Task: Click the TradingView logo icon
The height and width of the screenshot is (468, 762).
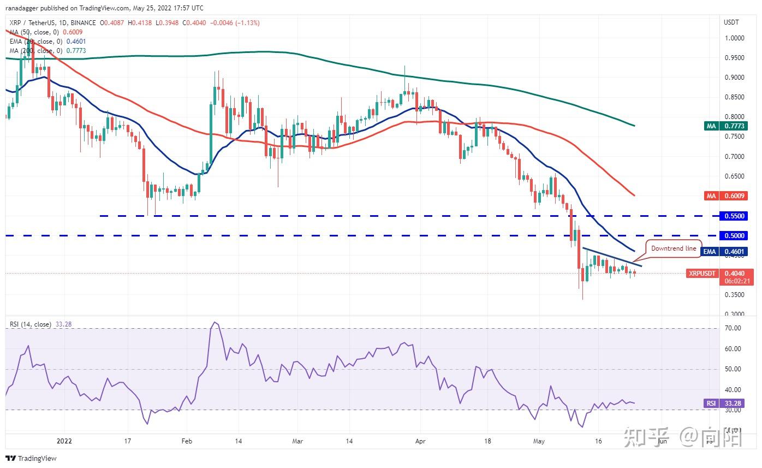Action: [x=11, y=458]
